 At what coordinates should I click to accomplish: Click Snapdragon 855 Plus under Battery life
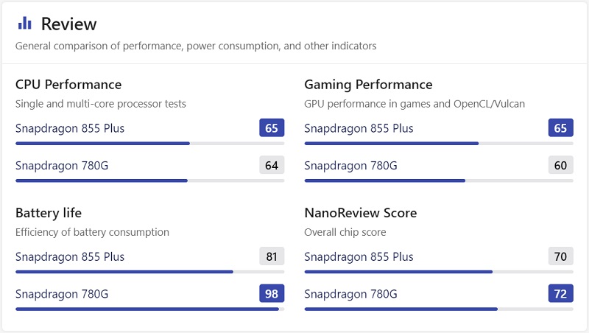70,257
